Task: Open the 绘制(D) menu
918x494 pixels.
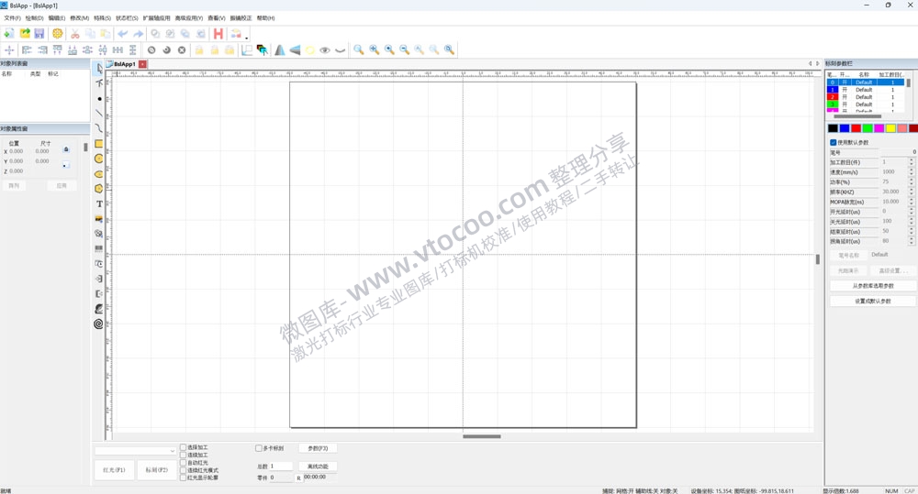Action: 35,18
